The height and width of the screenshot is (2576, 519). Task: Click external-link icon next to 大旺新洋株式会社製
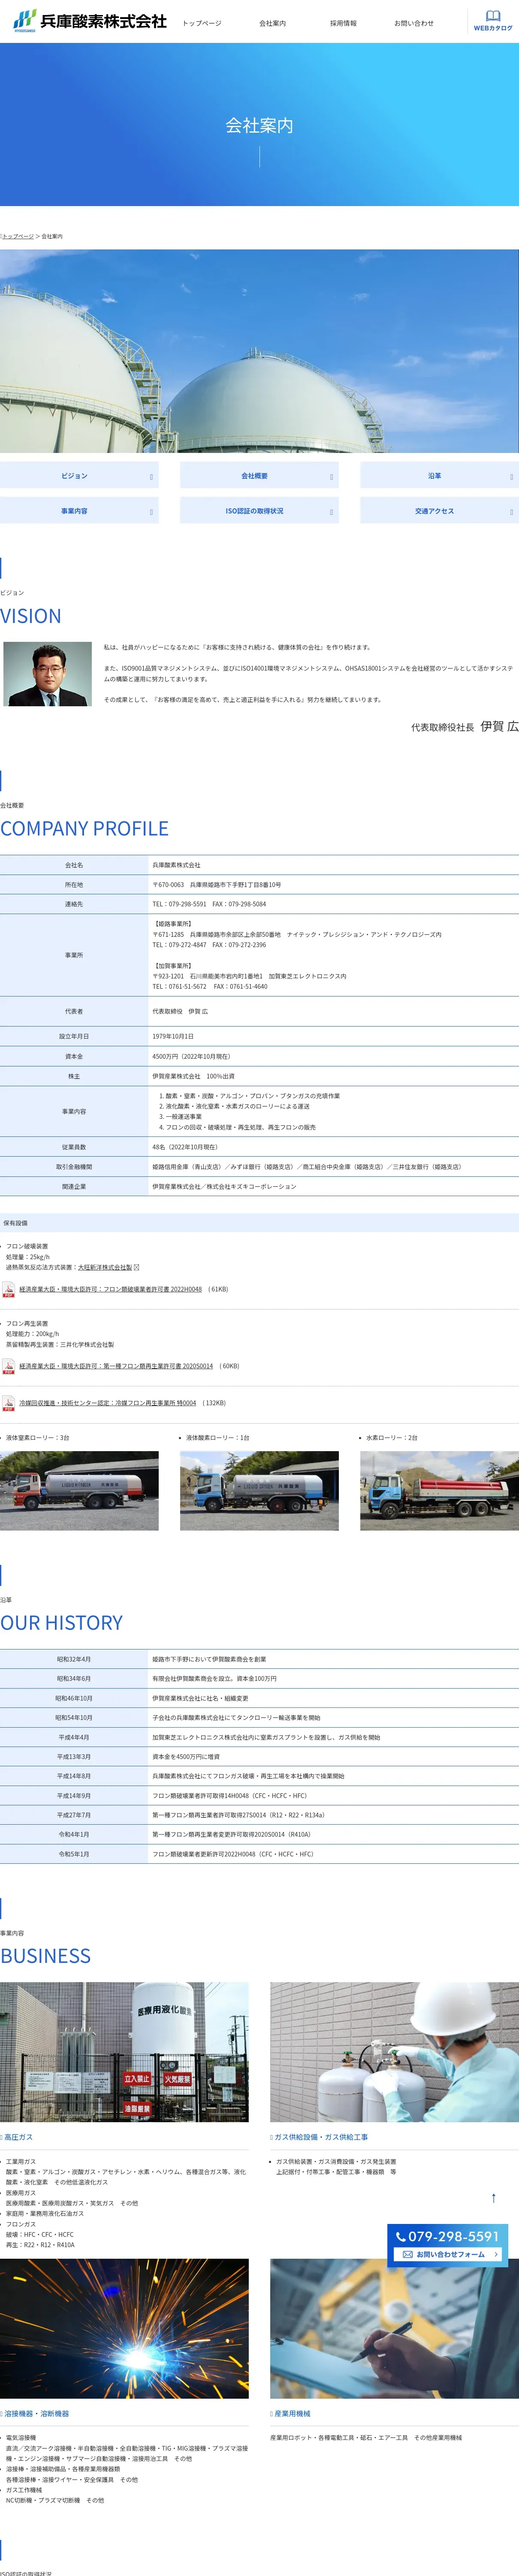click(x=136, y=1267)
